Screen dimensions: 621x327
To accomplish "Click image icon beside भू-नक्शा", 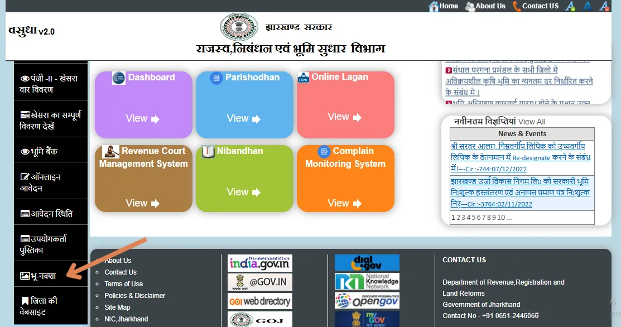I will (x=25, y=276).
